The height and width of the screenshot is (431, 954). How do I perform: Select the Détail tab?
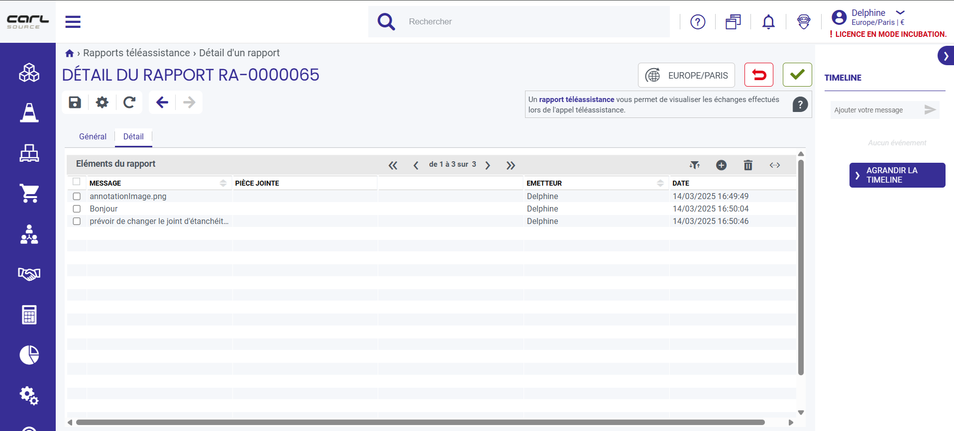(133, 136)
